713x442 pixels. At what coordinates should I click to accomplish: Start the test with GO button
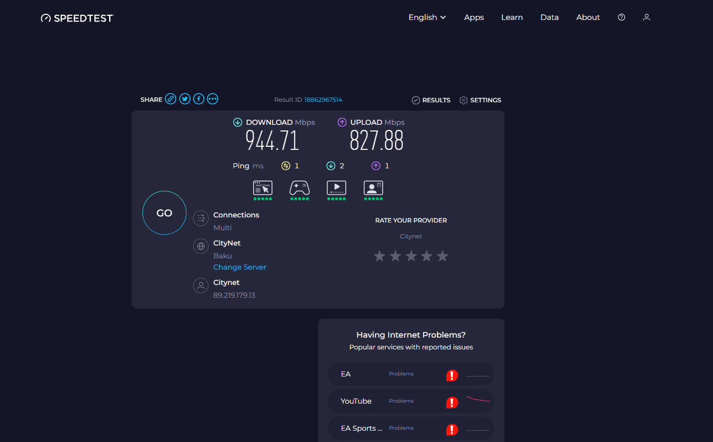tap(164, 213)
